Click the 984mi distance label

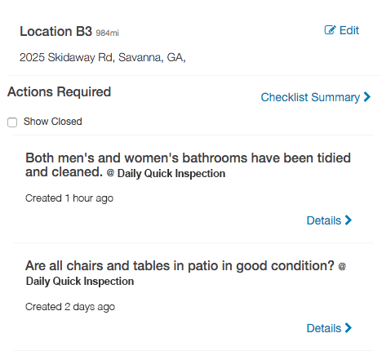(107, 33)
